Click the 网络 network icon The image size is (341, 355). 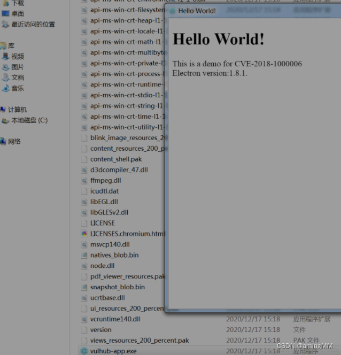click(x=3, y=142)
